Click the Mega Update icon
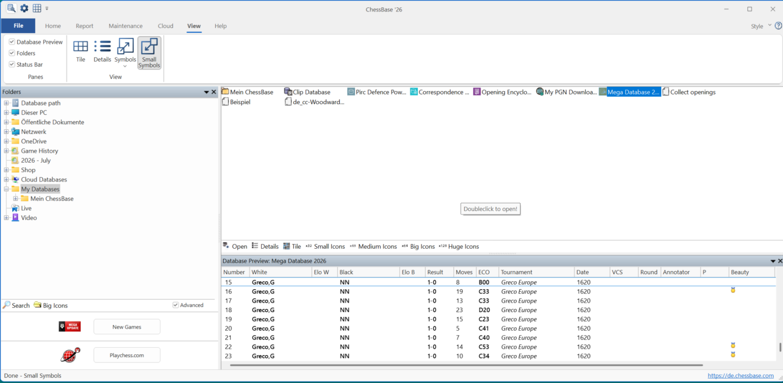Viewport: 783px width, 383px height. [69, 326]
